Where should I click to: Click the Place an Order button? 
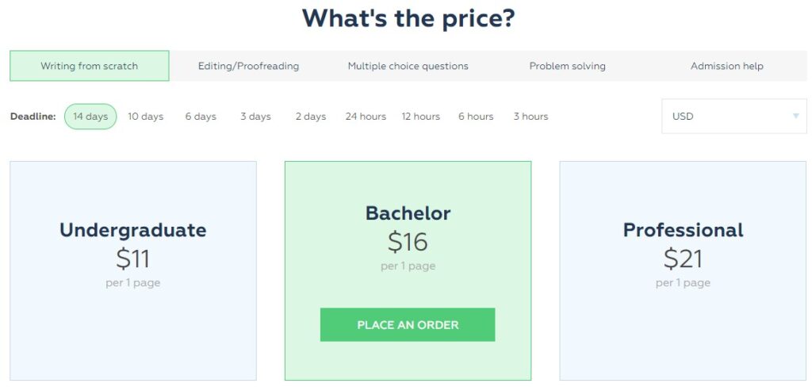(x=408, y=325)
